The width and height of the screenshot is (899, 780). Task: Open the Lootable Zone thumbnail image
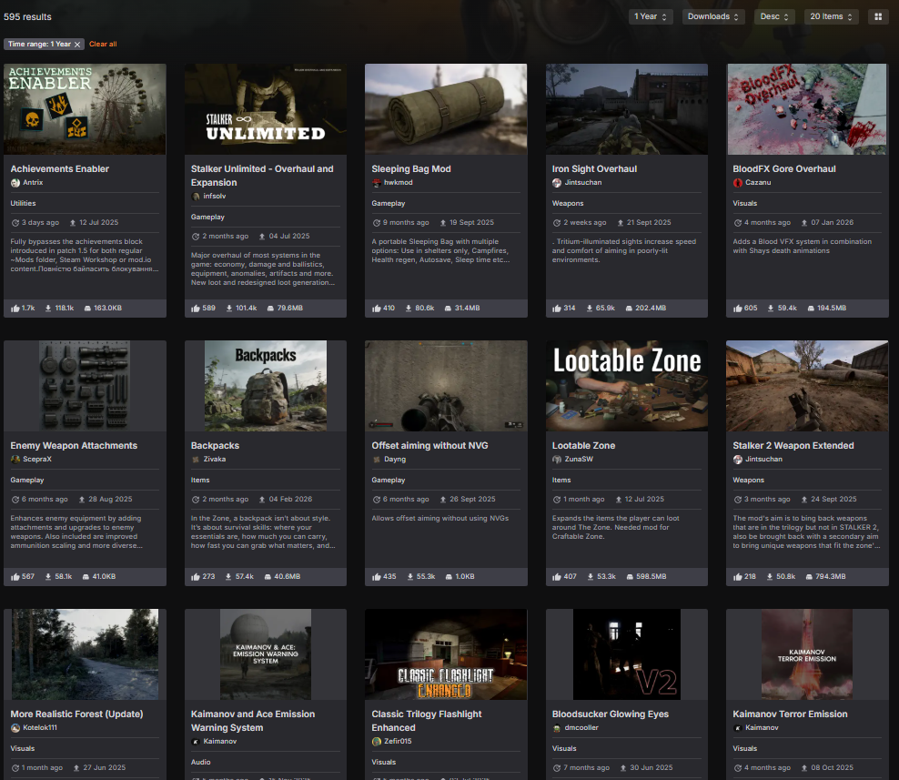(627, 386)
